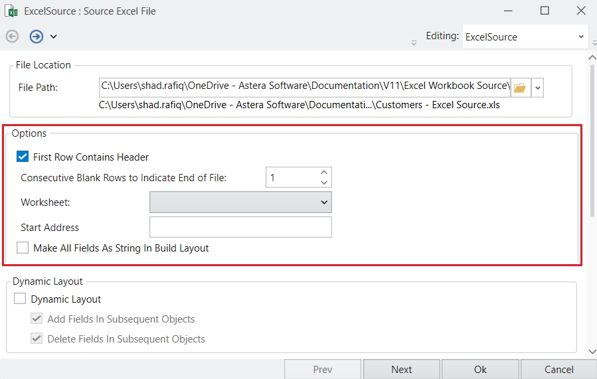The image size is (597, 379).
Task: Check the Dynamic Layout checkbox
Action: tap(20, 298)
